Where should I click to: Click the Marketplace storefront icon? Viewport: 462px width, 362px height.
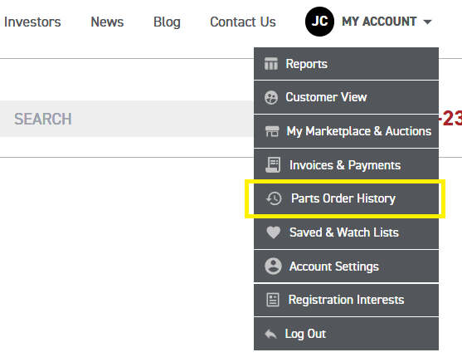pos(272,131)
